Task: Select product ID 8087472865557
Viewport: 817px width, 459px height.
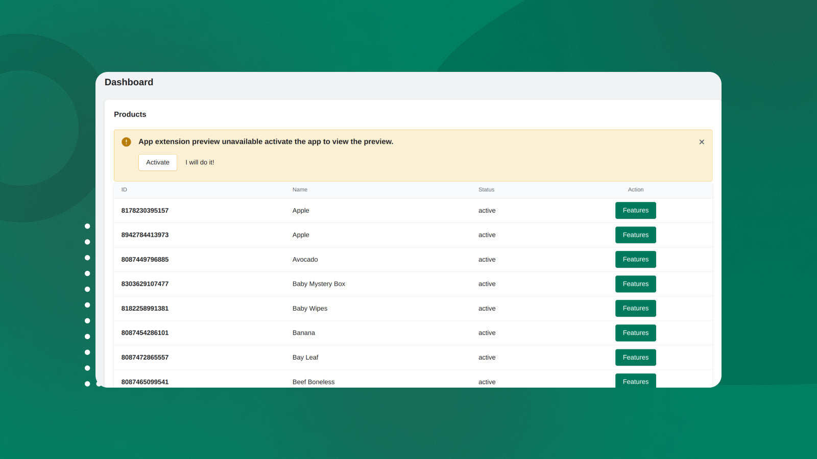Action: pyautogui.click(x=145, y=358)
